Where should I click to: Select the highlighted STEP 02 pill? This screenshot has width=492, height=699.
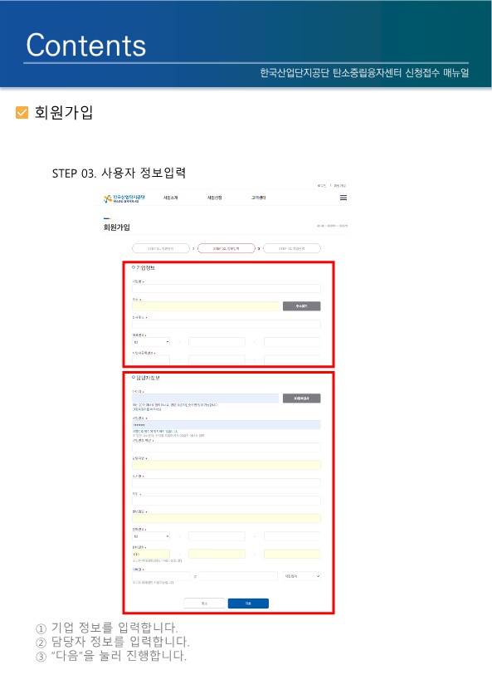tap(227, 248)
